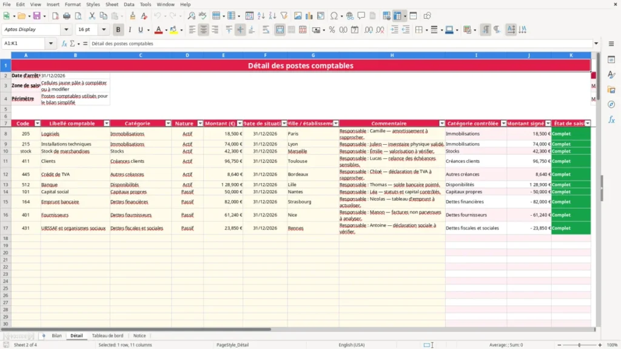Click the status bar zoom slider

pos(579,345)
